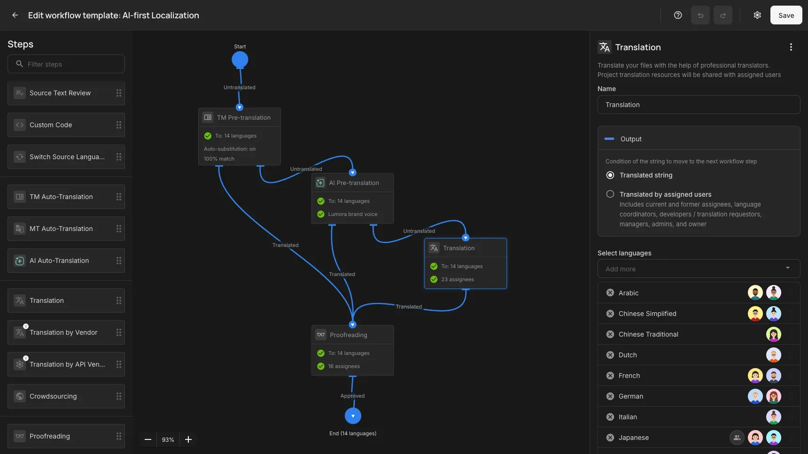This screenshot has height=454, width=808.
Task: Zoom in with the plus button
Action: pyautogui.click(x=188, y=439)
